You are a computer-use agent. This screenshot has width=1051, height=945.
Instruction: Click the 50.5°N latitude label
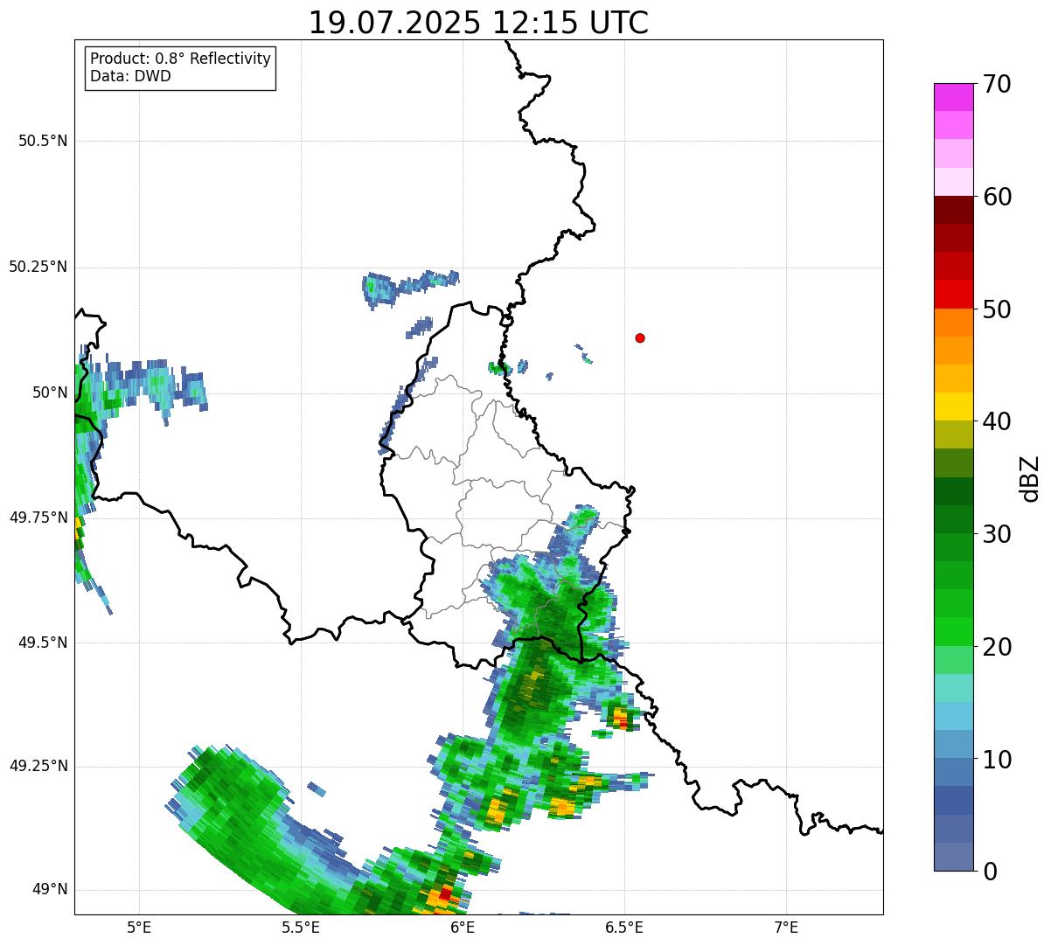click(x=42, y=141)
